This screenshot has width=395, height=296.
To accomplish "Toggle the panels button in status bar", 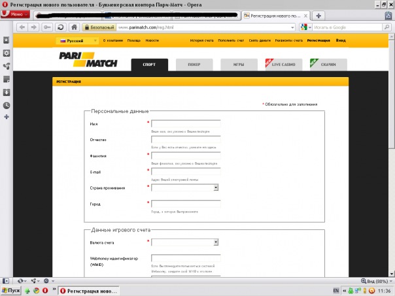I will pyautogui.click(x=5, y=281).
